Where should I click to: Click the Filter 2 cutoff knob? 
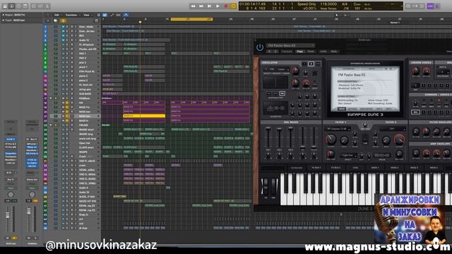(x=399, y=139)
